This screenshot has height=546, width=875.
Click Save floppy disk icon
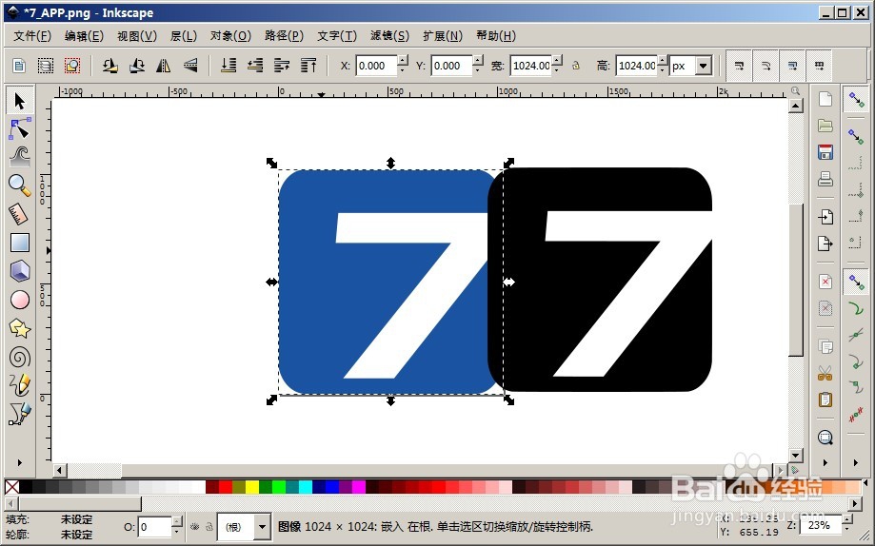(825, 152)
